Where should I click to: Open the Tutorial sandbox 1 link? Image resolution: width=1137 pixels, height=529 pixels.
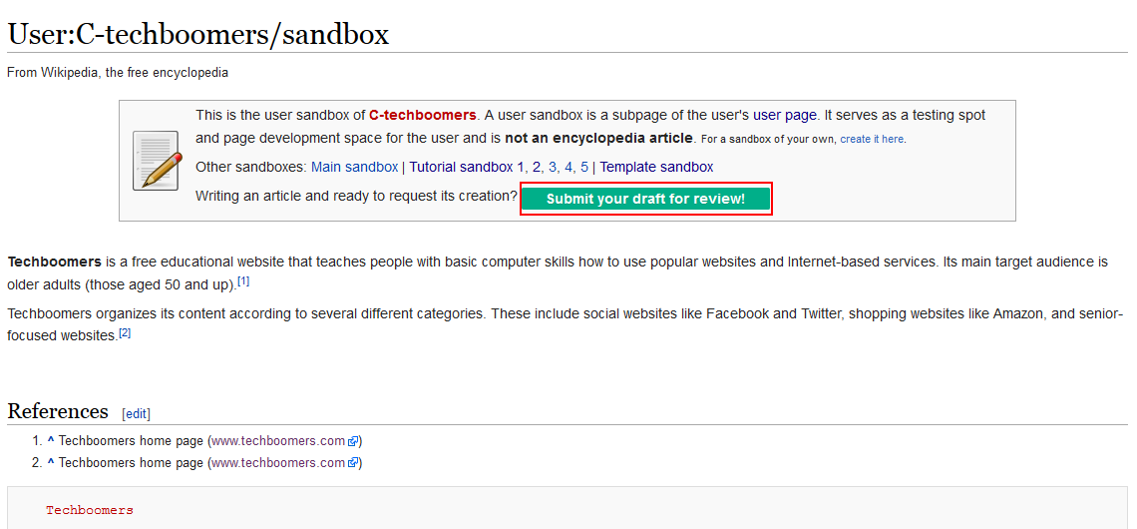pos(466,167)
